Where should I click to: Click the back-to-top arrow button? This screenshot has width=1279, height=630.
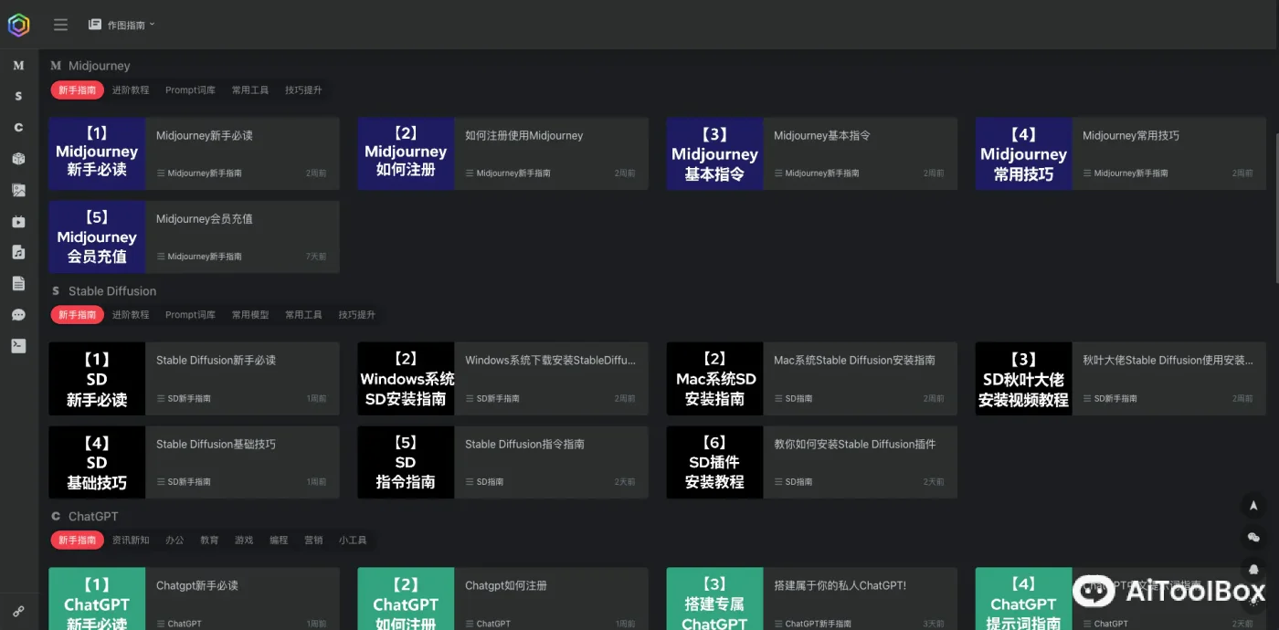click(1253, 505)
